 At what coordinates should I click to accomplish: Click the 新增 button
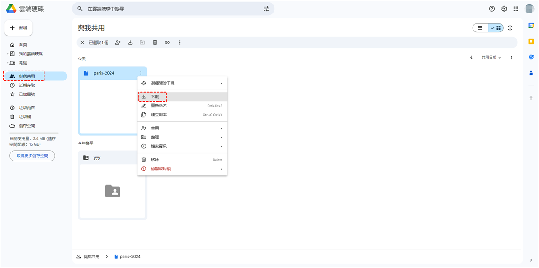point(18,28)
